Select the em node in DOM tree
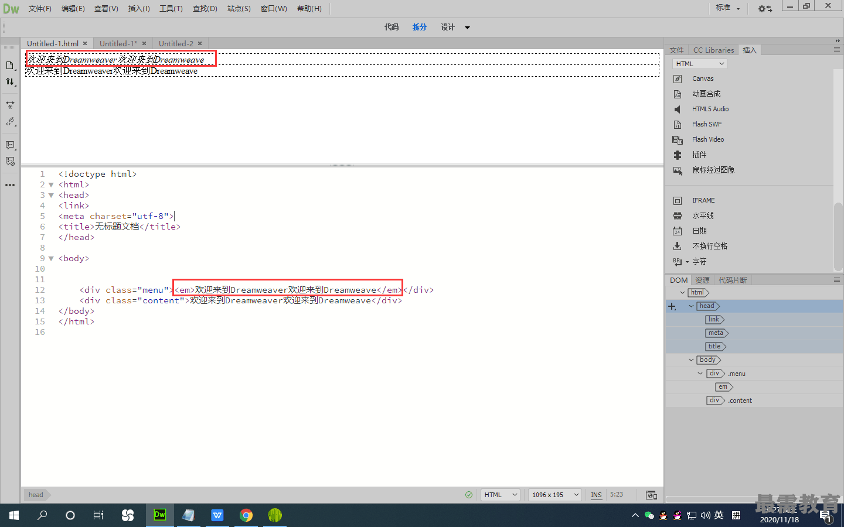844x527 pixels. tap(724, 387)
